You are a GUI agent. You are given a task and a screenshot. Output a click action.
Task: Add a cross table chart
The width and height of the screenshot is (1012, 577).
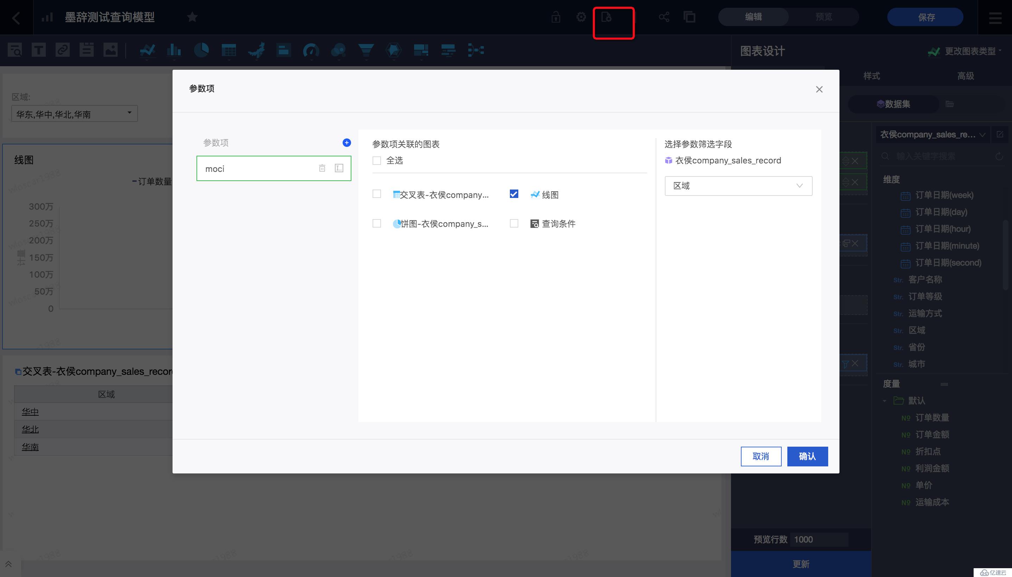click(229, 51)
